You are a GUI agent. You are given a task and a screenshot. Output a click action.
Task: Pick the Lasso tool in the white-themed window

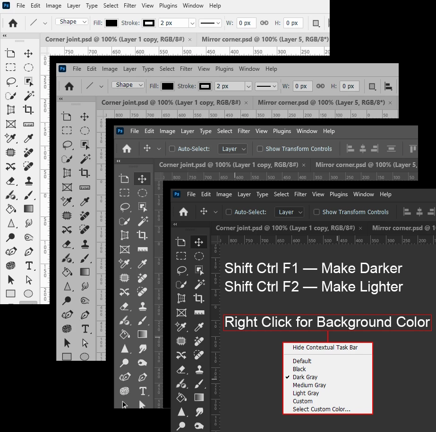point(10,82)
